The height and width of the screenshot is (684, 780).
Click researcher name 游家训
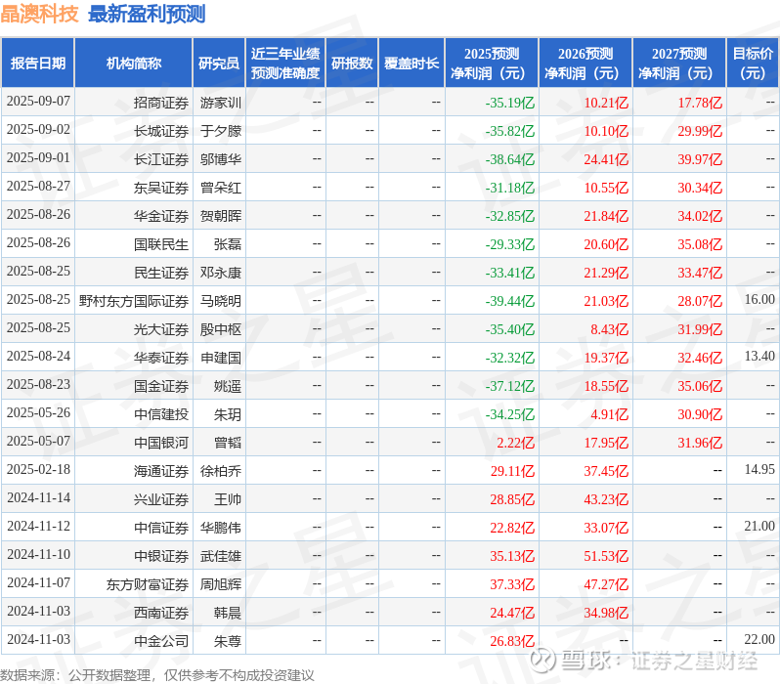tap(221, 103)
